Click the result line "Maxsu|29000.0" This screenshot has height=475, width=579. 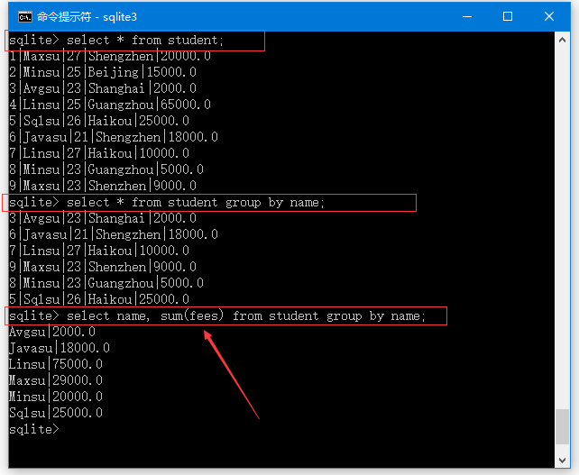coord(56,381)
